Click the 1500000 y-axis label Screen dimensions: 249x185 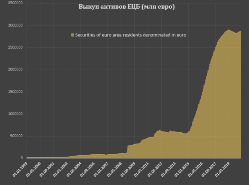pos(13,92)
